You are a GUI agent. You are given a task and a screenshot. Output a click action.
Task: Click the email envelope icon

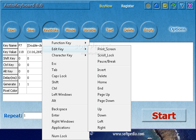click(x=165, y=6)
